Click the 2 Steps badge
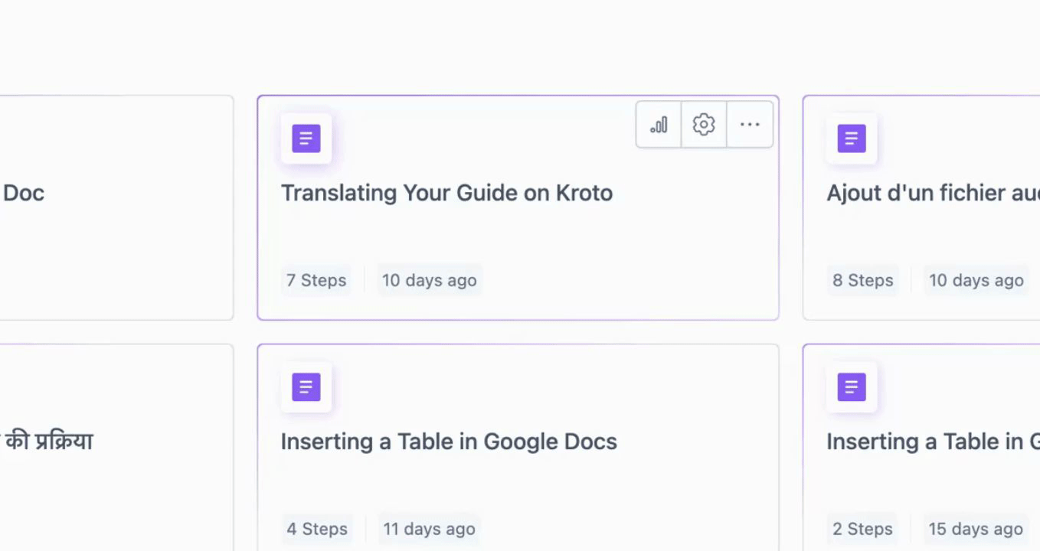Viewport: 1040px width, 551px height. [x=862, y=529]
